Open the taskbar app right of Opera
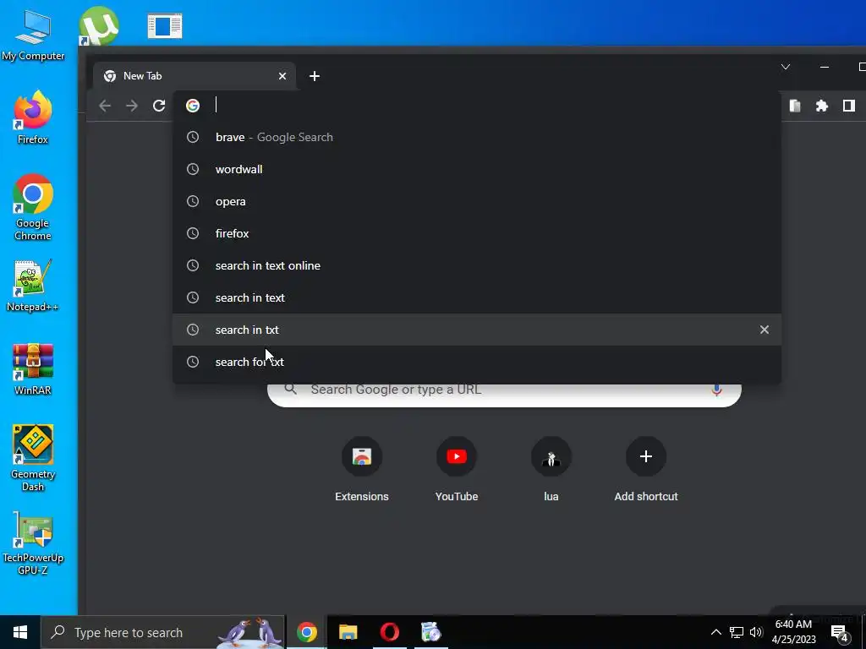Viewport: 866px width, 649px height. [430, 632]
